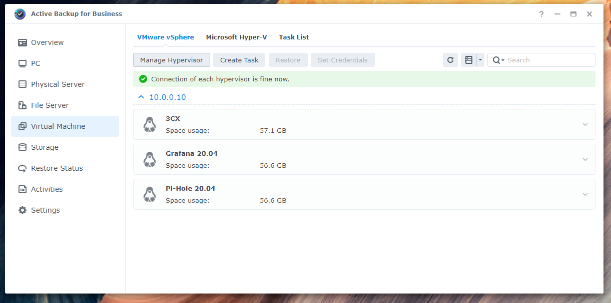Click the help question mark icon

pyautogui.click(x=541, y=14)
